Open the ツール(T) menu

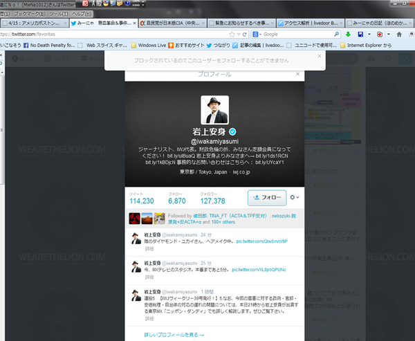(x=59, y=14)
